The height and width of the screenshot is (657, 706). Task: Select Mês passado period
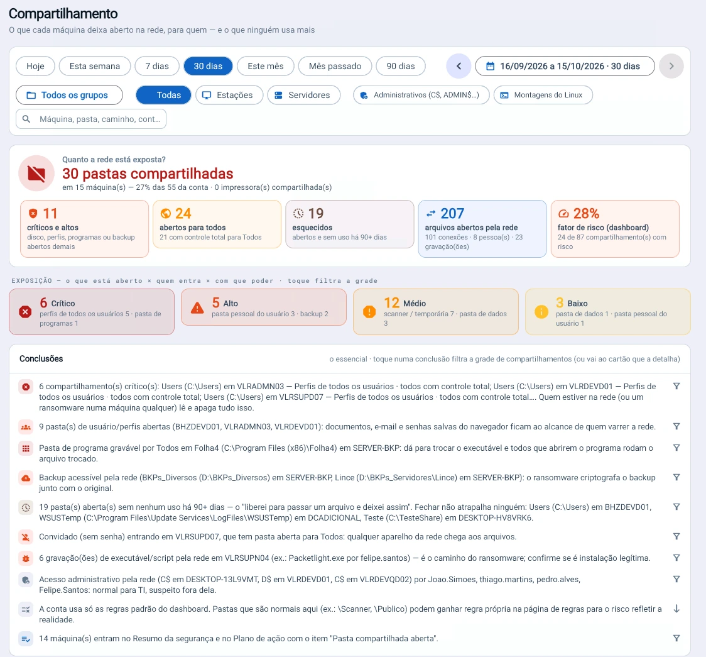(335, 66)
